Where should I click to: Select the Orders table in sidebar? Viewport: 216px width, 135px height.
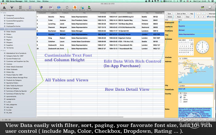[9, 34]
